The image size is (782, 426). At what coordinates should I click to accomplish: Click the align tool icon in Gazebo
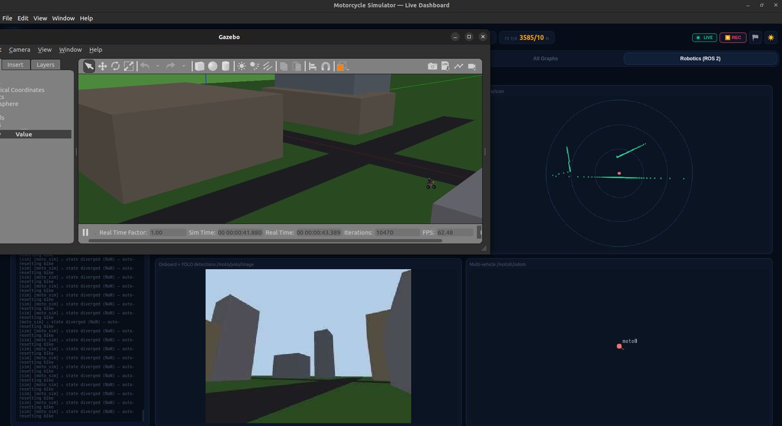click(x=313, y=66)
